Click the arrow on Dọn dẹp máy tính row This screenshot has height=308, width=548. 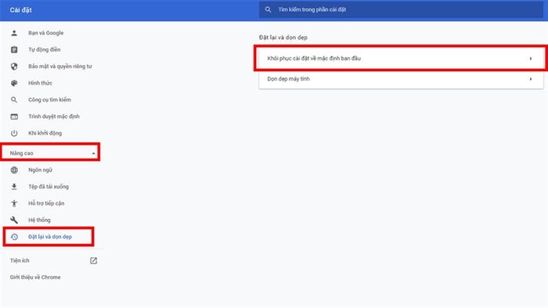tap(531, 79)
